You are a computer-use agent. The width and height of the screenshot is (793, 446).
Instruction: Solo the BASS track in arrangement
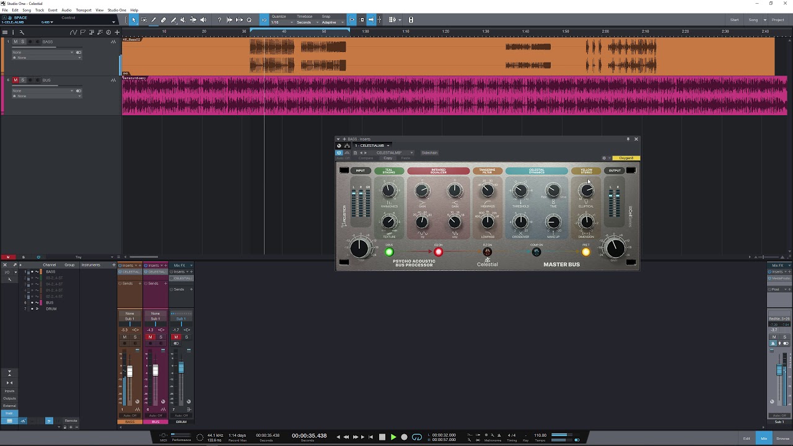[23, 42]
